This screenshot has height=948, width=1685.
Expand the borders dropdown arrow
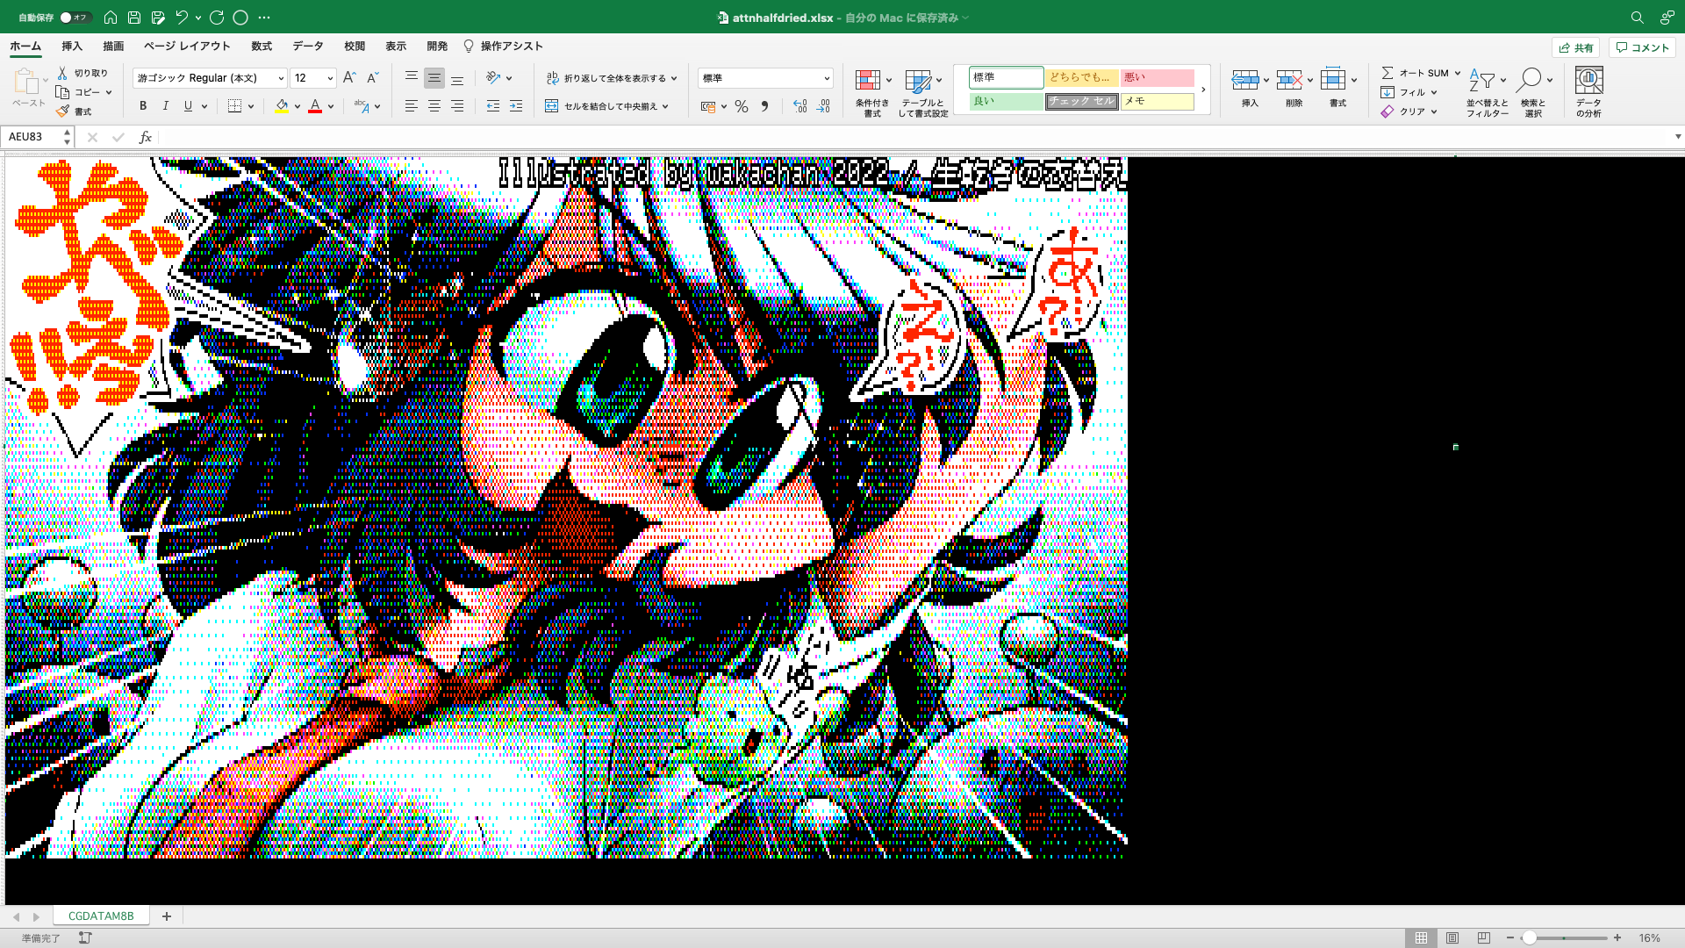[251, 106]
